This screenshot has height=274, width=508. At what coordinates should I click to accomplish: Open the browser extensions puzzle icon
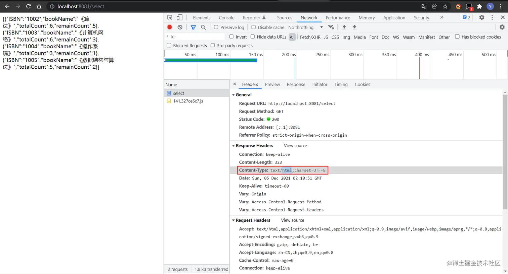479,6
